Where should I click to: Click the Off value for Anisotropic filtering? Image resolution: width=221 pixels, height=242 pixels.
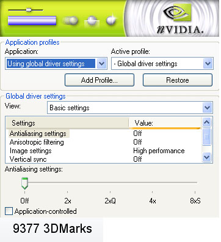[x=137, y=142]
